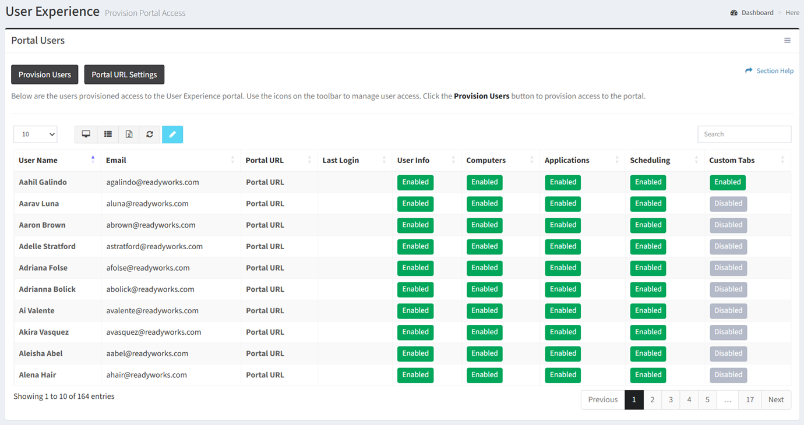
Task: Open Portal URL link for Aarav Luna
Action: point(265,204)
